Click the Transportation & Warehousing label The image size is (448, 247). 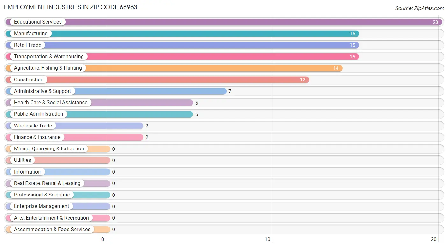point(49,57)
